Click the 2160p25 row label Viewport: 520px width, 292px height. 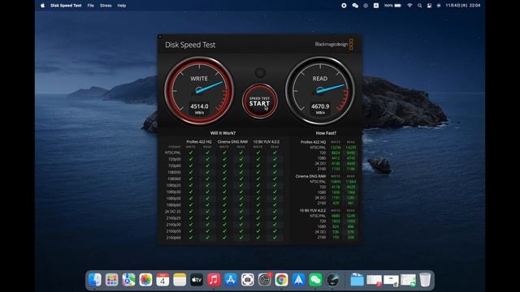pyautogui.click(x=173, y=218)
